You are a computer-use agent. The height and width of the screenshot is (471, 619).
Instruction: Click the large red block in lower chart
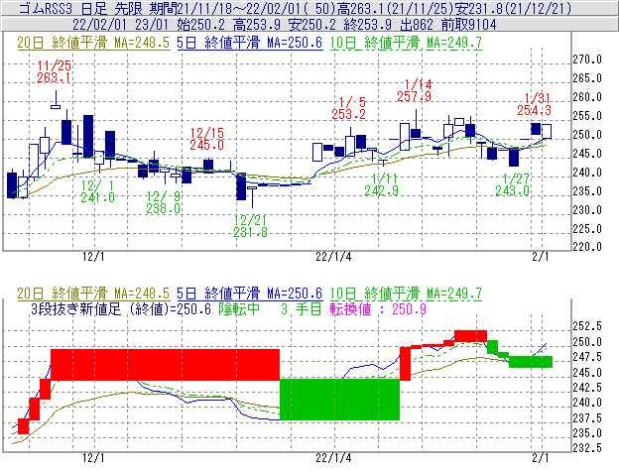pyautogui.click(x=165, y=365)
